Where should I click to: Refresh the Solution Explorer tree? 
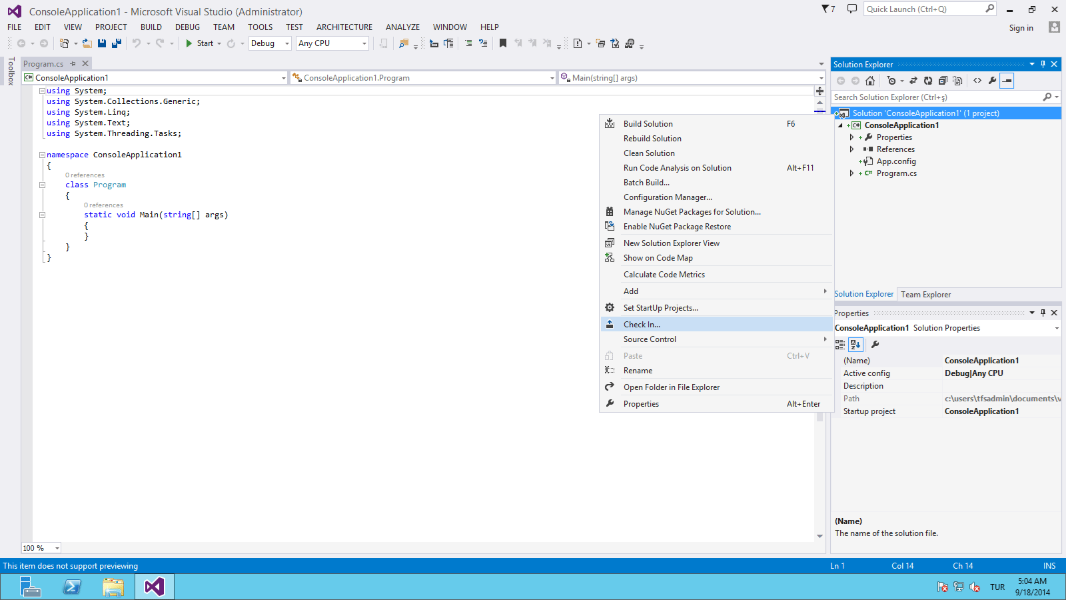(x=927, y=81)
